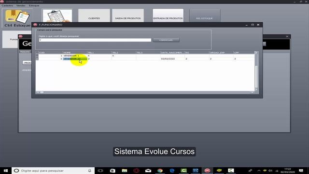Click the ORGAO_EXP column header
The width and height of the screenshot is (309, 174).
pyautogui.click(x=221, y=53)
